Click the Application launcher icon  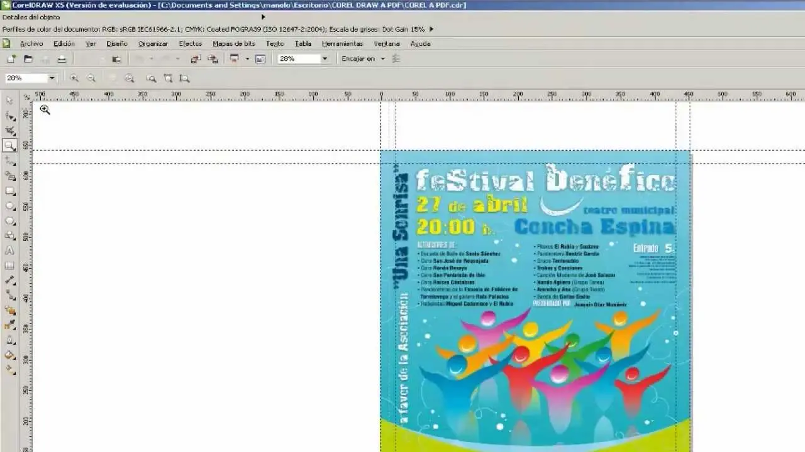click(x=235, y=59)
